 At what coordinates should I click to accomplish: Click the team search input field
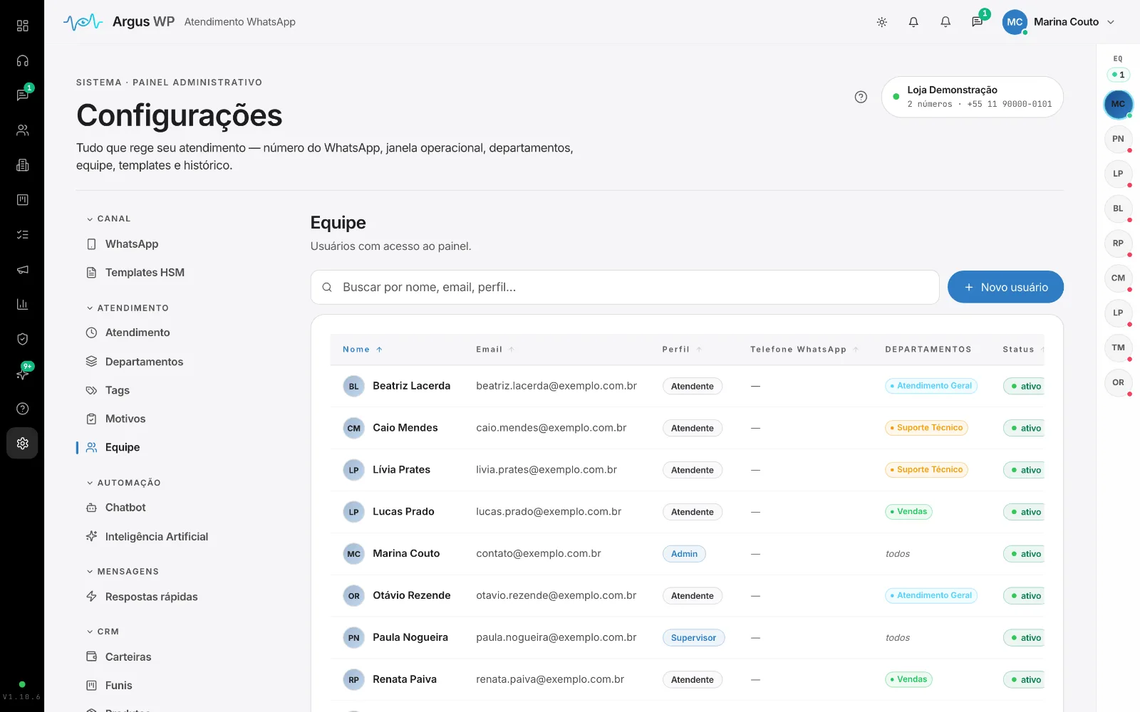pyautogui.click(x=625, y=287)
